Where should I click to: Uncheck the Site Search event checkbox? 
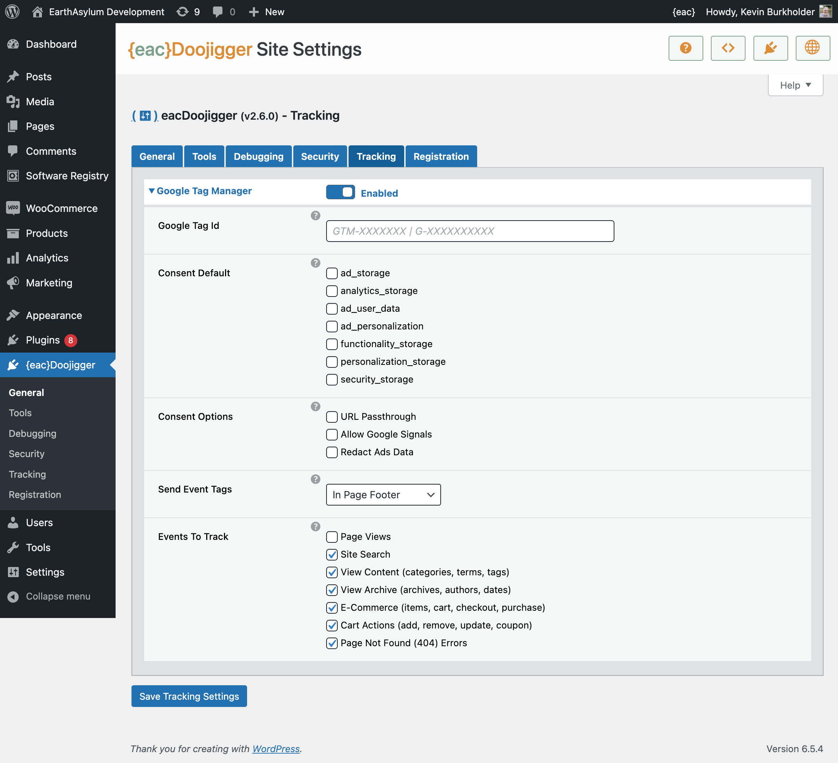(x=332, y=554)
